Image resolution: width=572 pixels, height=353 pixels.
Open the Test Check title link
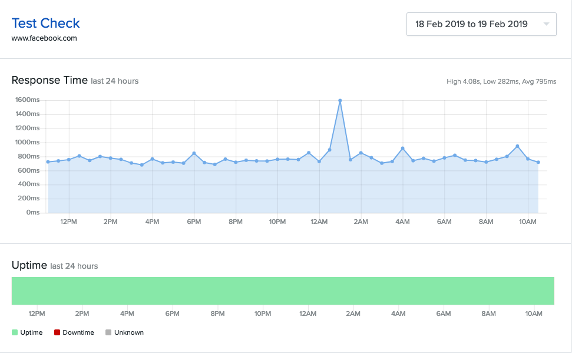[46, 23]
